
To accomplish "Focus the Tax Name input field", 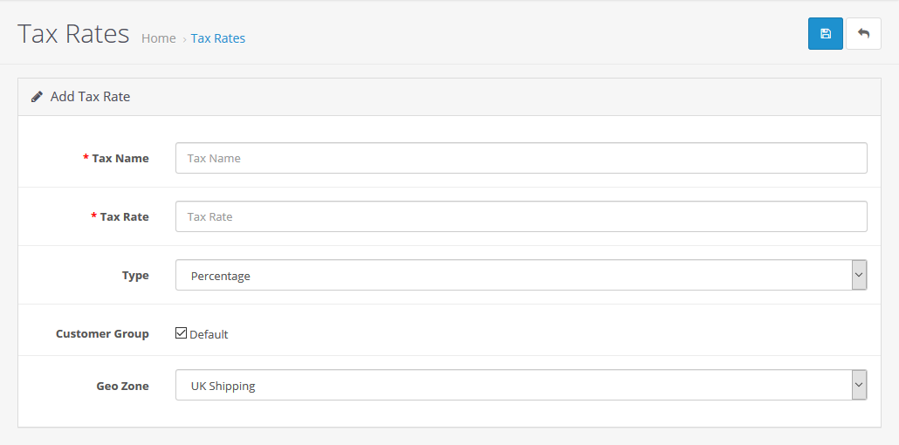I will 521,159.
